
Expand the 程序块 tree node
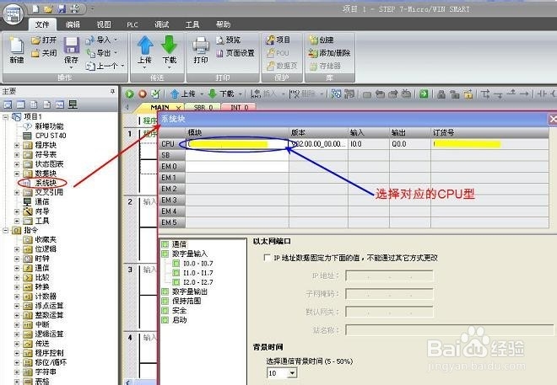pyautogui.click(x=17, y=146)
